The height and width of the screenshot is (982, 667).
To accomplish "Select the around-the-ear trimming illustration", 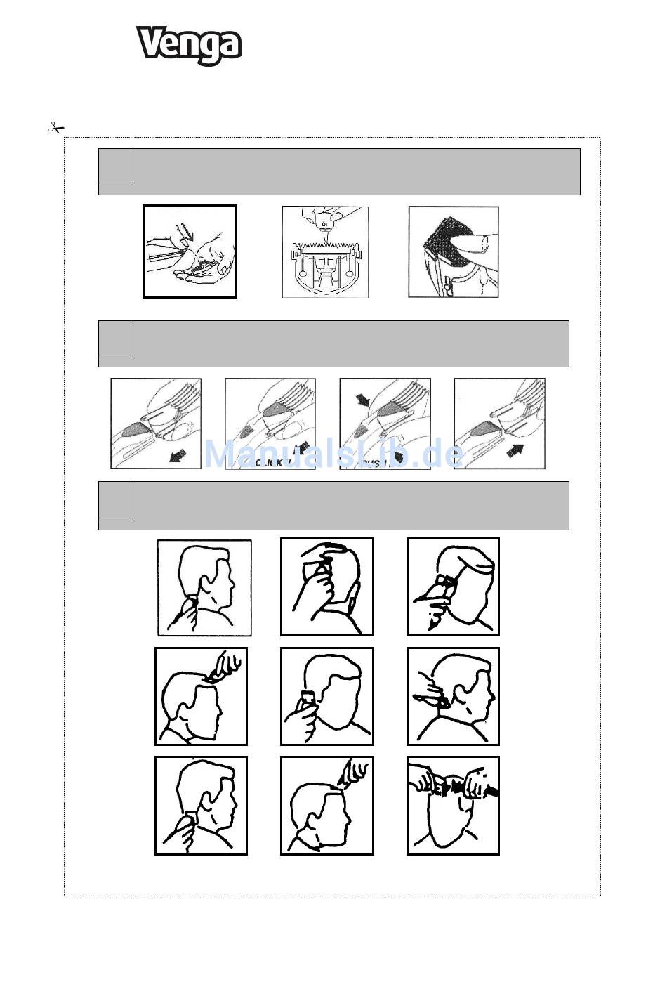I will [453, 696].
